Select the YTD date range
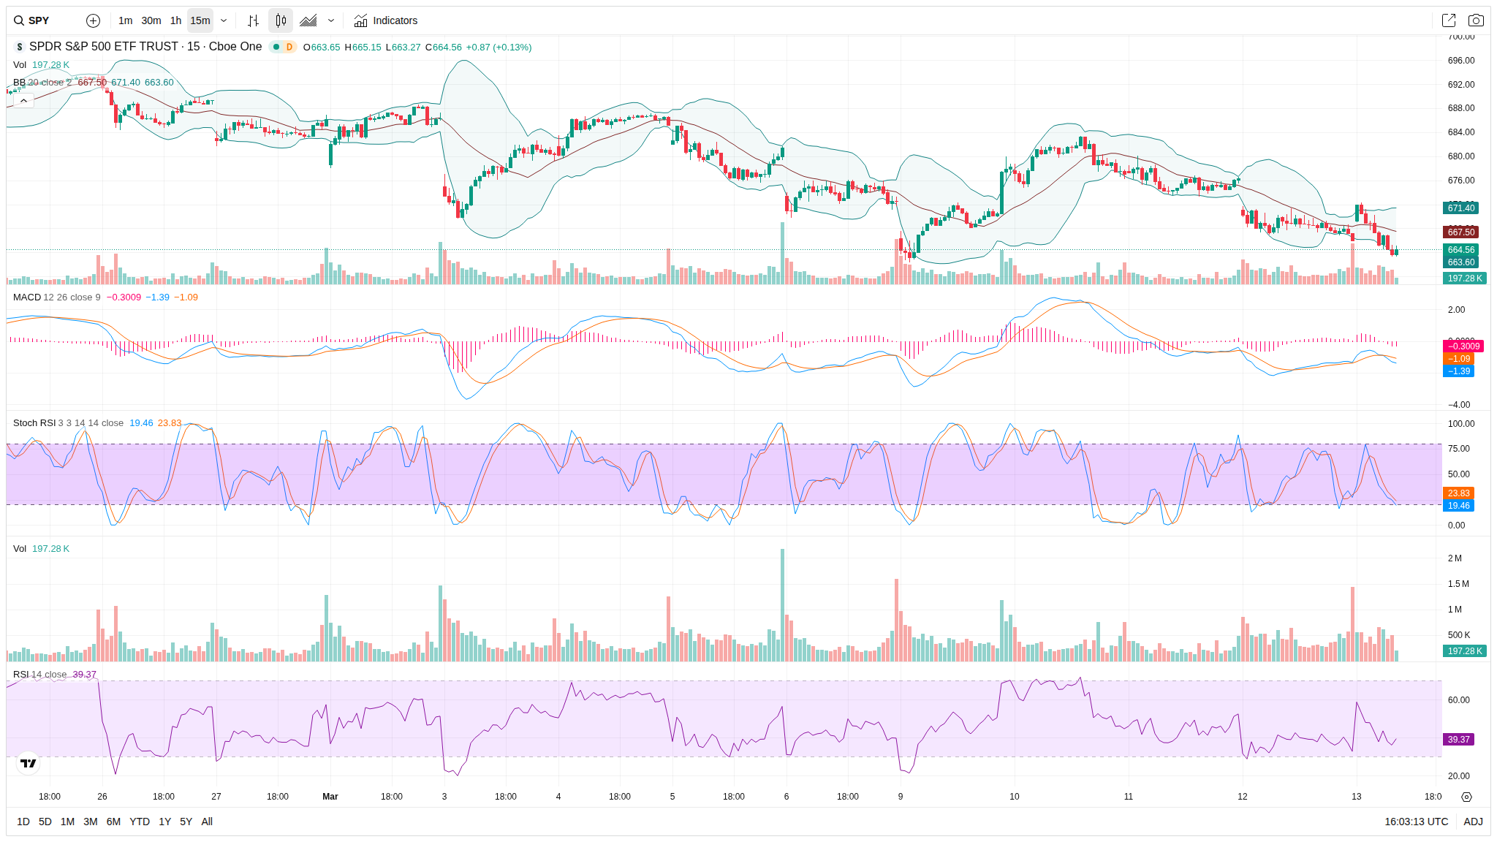Image resolution: width=1497 pixels, height=842 pixels. click(x=139, y=822)
